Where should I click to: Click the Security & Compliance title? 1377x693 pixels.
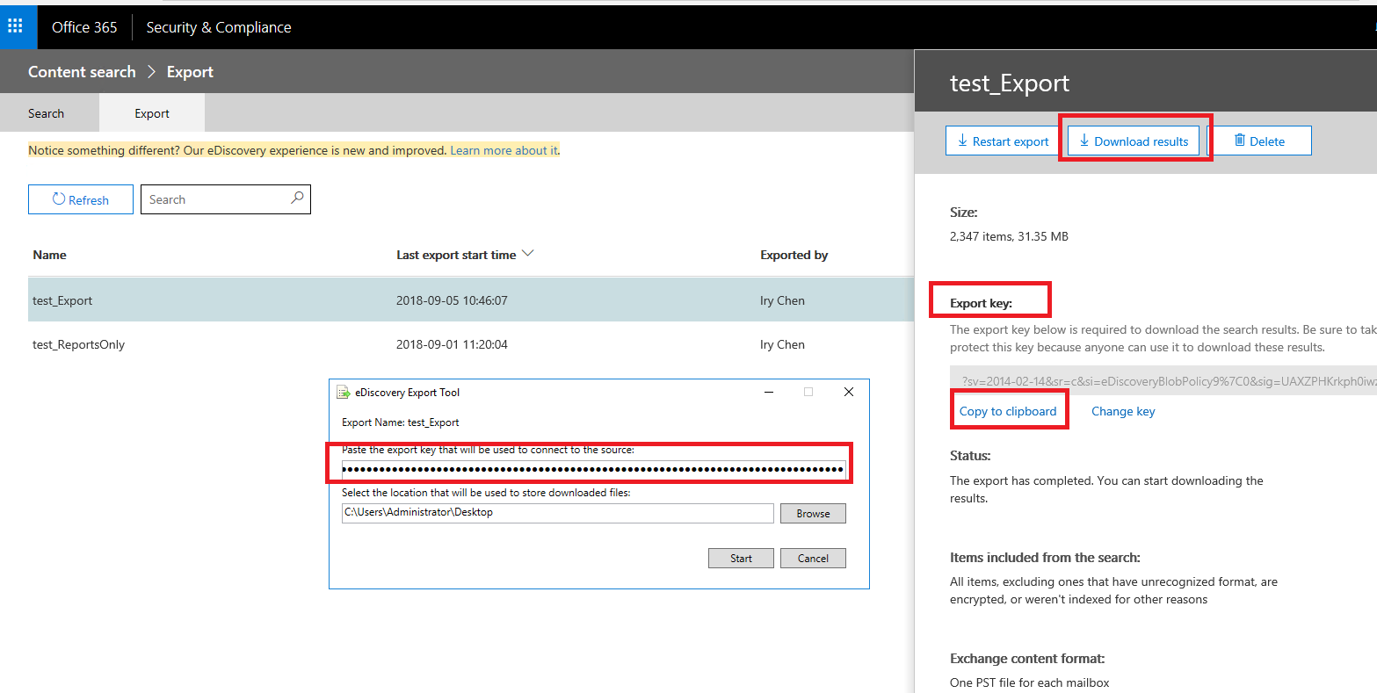click(x=219, y=27)
